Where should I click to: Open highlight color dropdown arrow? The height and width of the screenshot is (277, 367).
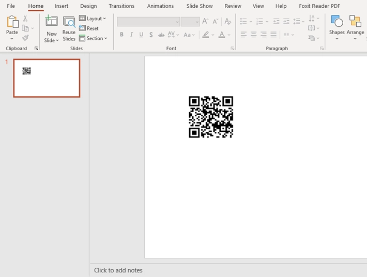[x=213, y=35]
